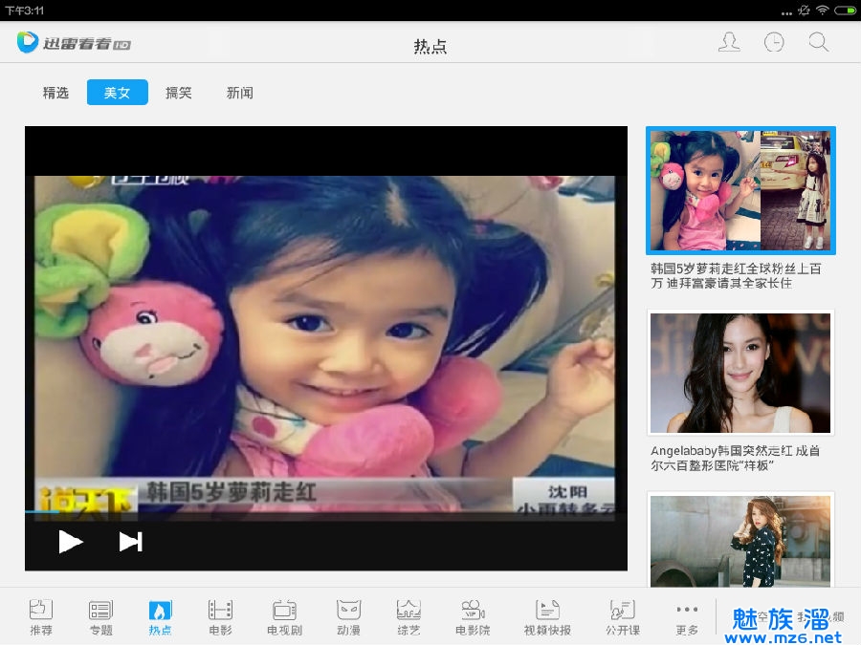Open 电影院 cinema section
Screen dimensions: 861x645
473,616
